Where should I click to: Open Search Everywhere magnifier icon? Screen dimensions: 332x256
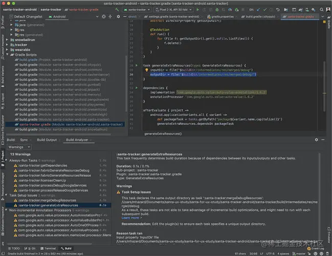[321, 10]
